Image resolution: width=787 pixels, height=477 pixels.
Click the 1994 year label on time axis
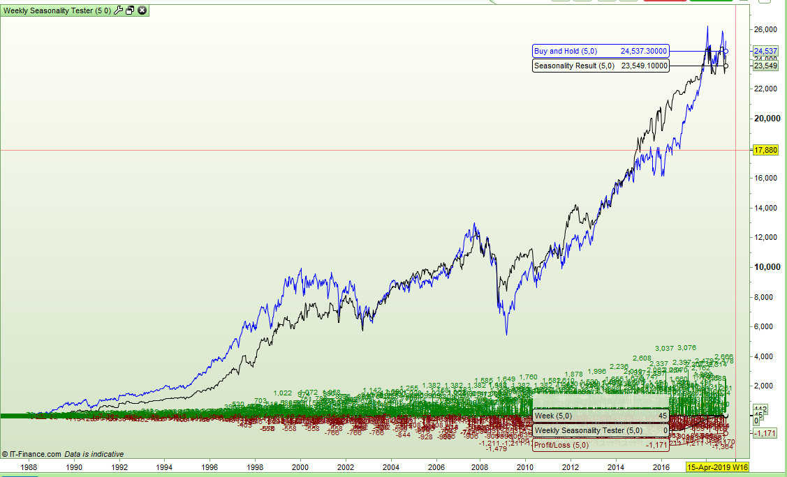tap(164, 467)
